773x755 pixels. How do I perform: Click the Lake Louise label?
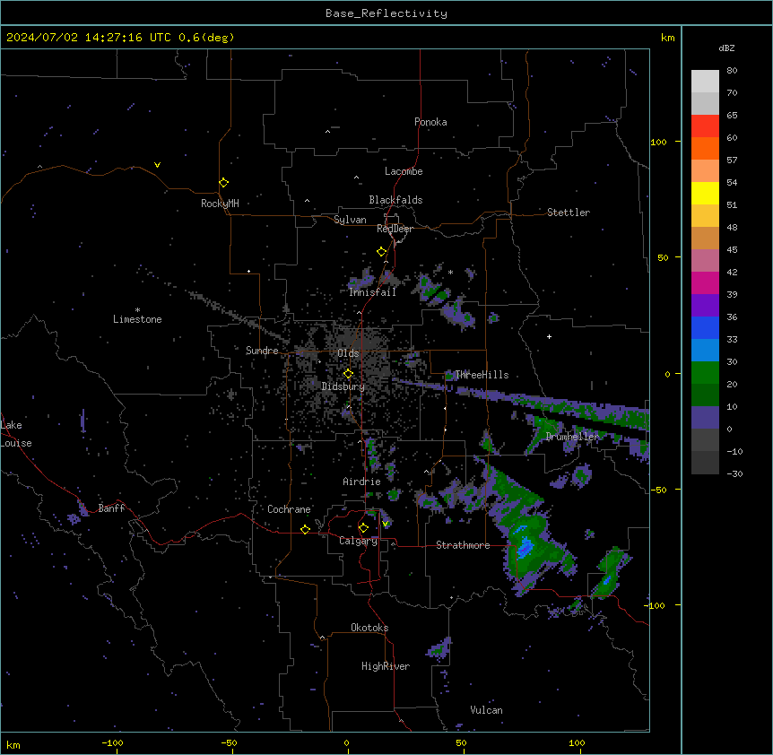pos(16,434)
